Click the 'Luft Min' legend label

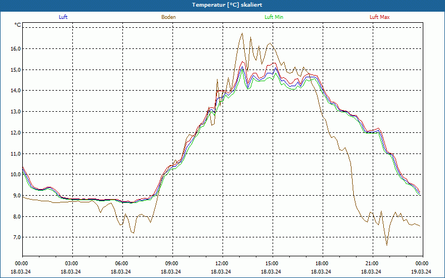tap(274, 17)
